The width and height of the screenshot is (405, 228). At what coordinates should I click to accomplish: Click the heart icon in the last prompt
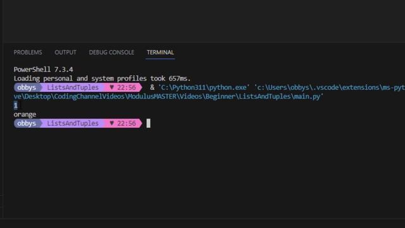coord(111,123)
